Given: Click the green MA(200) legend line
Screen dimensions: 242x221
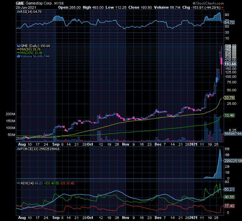Looking at the screenshot, I should point(18,53).
